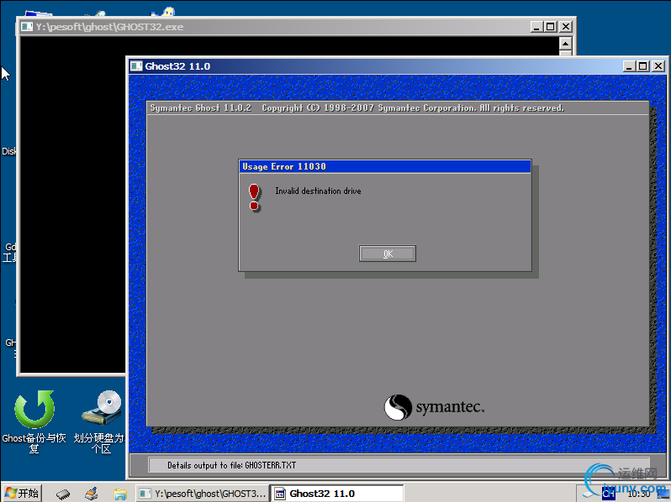Click the tray clock showing 10:30

[638, 494]
